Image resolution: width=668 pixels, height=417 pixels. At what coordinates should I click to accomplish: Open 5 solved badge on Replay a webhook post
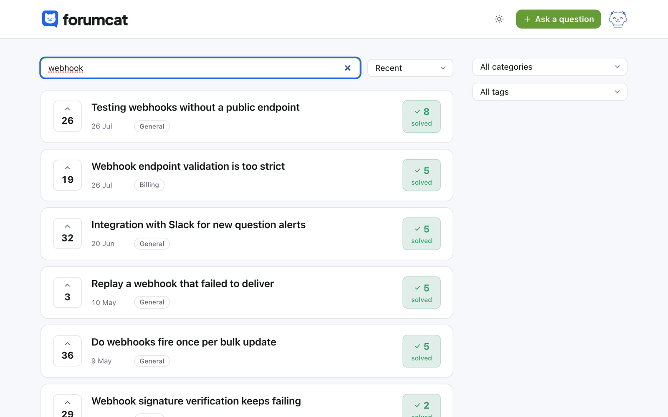coord(421,293)
